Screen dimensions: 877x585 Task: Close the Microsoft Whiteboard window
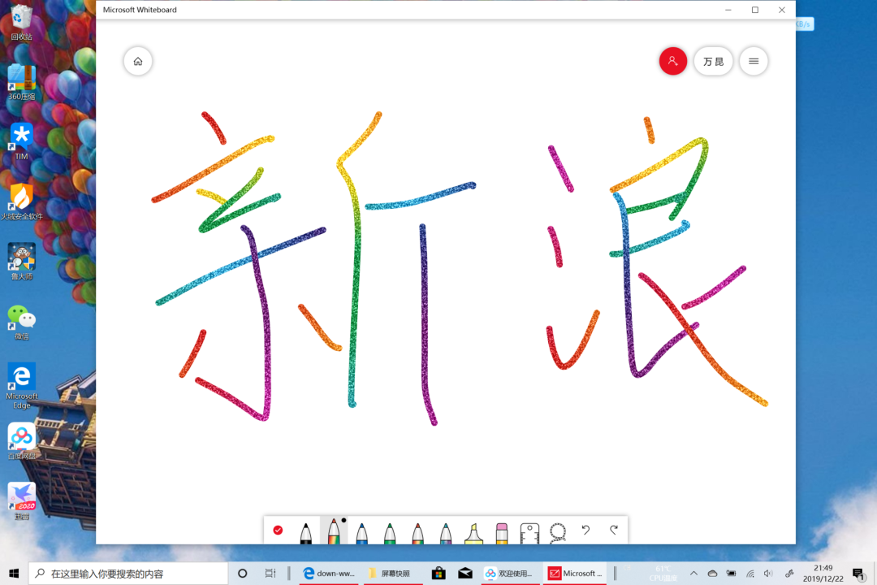[782, 10]
